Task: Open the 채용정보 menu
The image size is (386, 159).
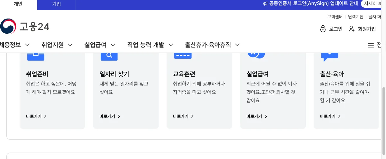Action: 11,45
